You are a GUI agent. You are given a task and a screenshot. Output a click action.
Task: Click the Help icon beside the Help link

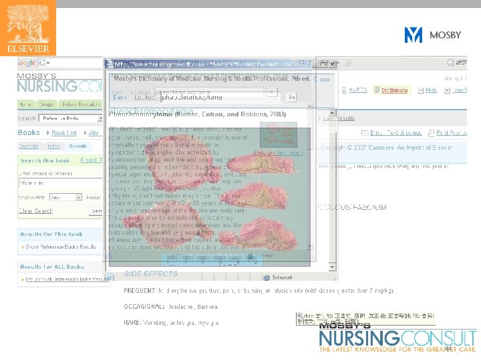point(421,90)
